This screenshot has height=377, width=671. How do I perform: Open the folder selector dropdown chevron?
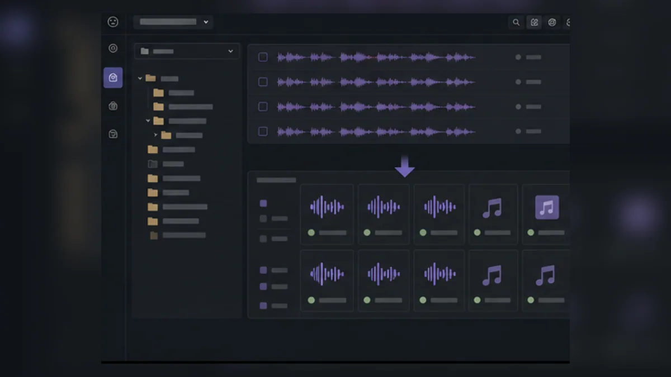tap(230, 51)
